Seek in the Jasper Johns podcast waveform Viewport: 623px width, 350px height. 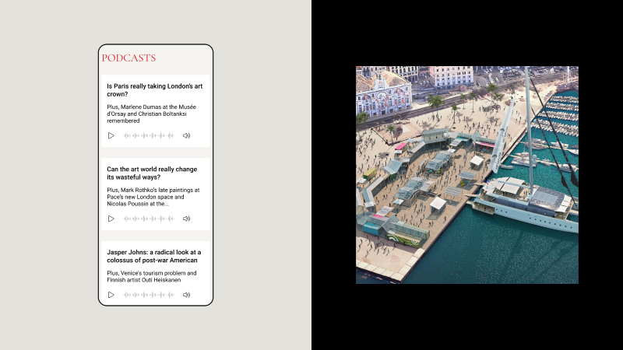point(149,295)
